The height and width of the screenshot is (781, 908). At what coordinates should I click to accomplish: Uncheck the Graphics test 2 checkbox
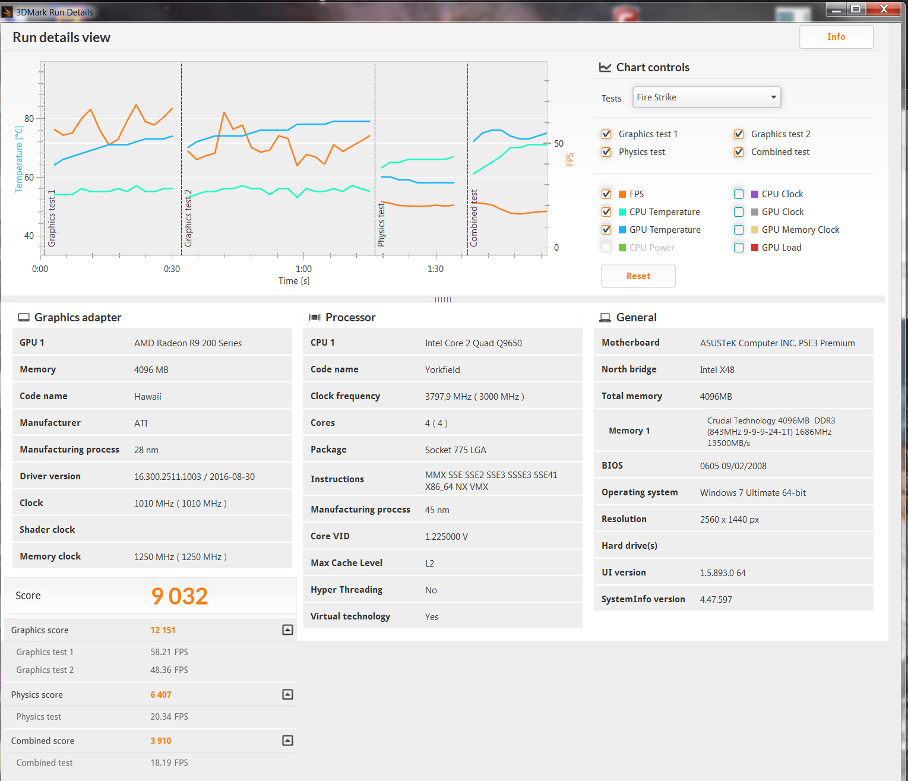click(x=739, y=134)
